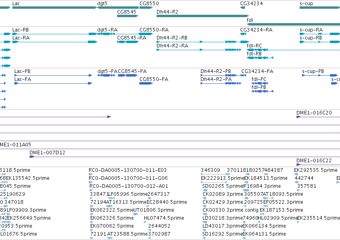
Task: Select the CG34234-RA transcript
Action: pyautogui.click(x=243, y=34)
